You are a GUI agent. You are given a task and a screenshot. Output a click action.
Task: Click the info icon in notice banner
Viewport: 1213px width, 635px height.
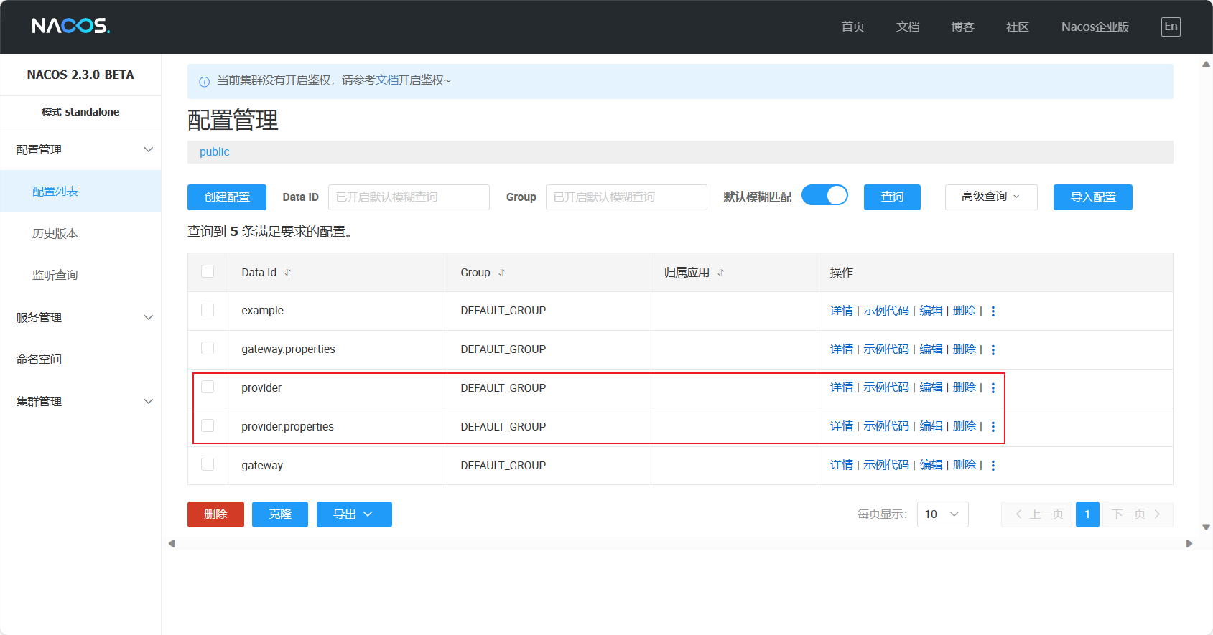(x=204, y=81)
